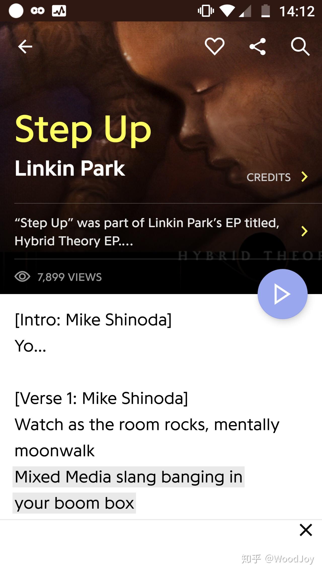Close the bottom banner with X
Image resolution: width=322 pixels, height=573 pixels.
tap(306, 530)
